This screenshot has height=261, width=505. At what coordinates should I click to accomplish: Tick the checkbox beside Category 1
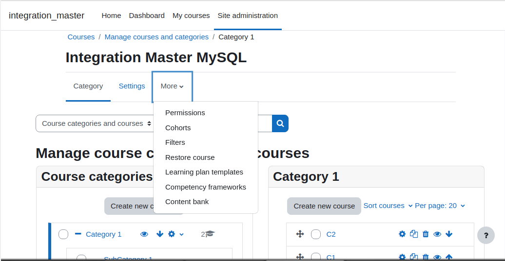point(63,234)
